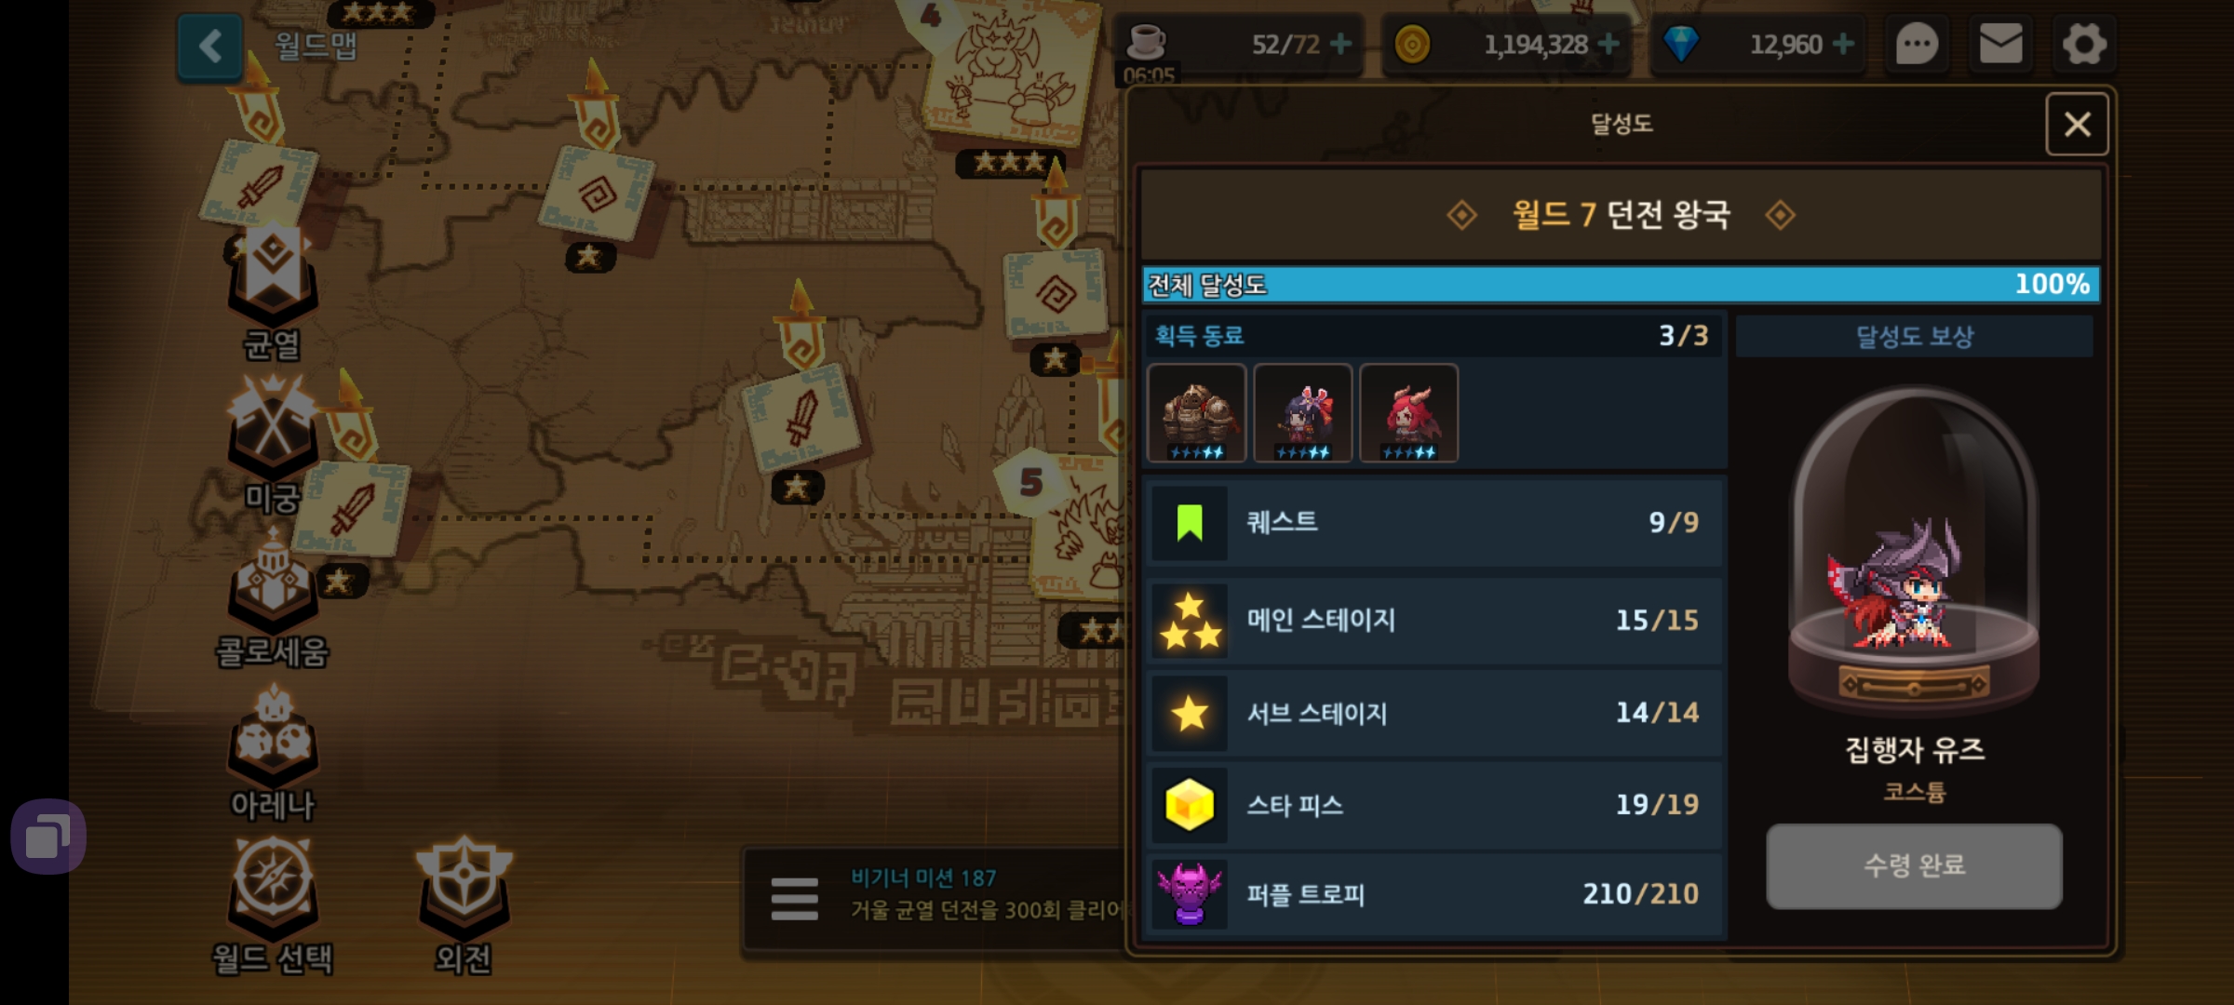Add coffee stamina with plus button

tap(1341, 44)
